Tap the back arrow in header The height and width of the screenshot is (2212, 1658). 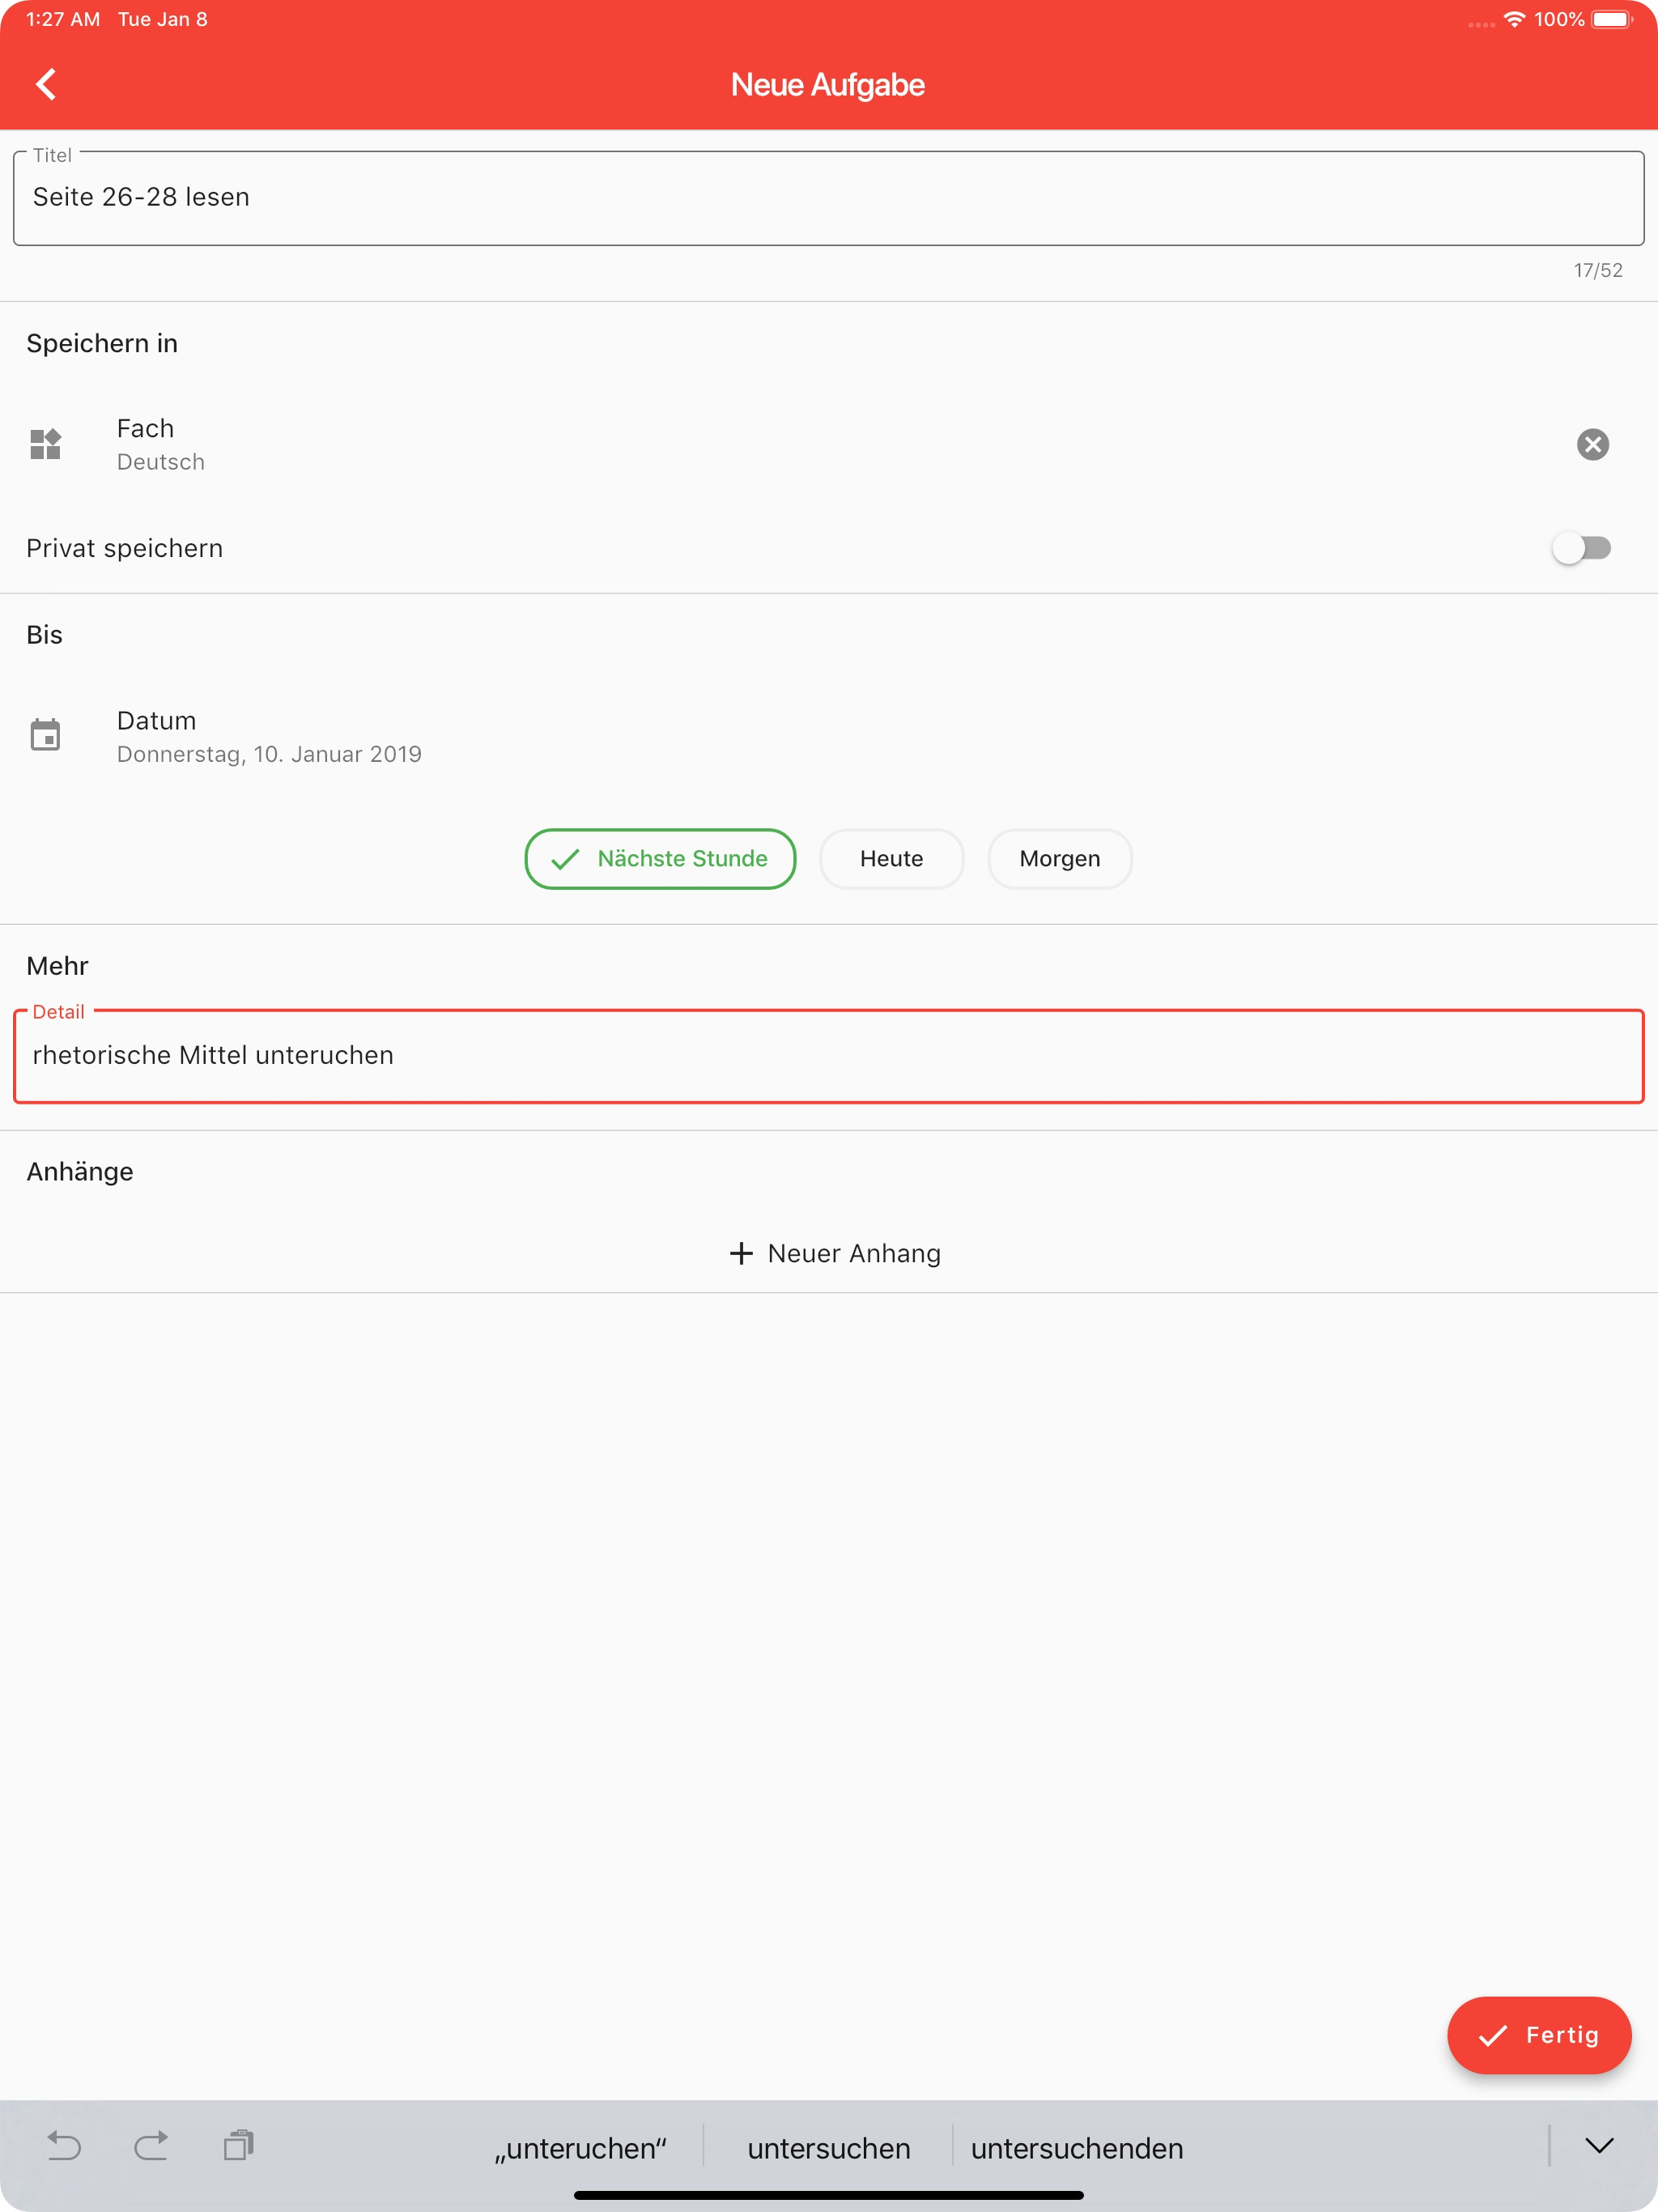(x=46, y=85)
